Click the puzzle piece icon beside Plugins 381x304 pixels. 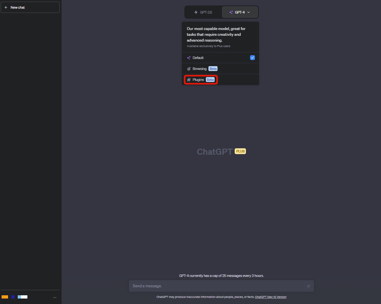[189, 80]
